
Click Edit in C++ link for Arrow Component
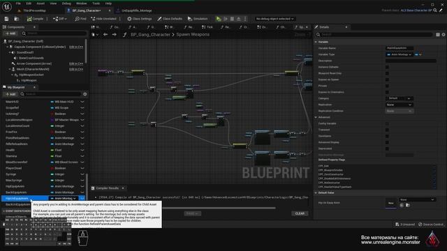point(76,63)
